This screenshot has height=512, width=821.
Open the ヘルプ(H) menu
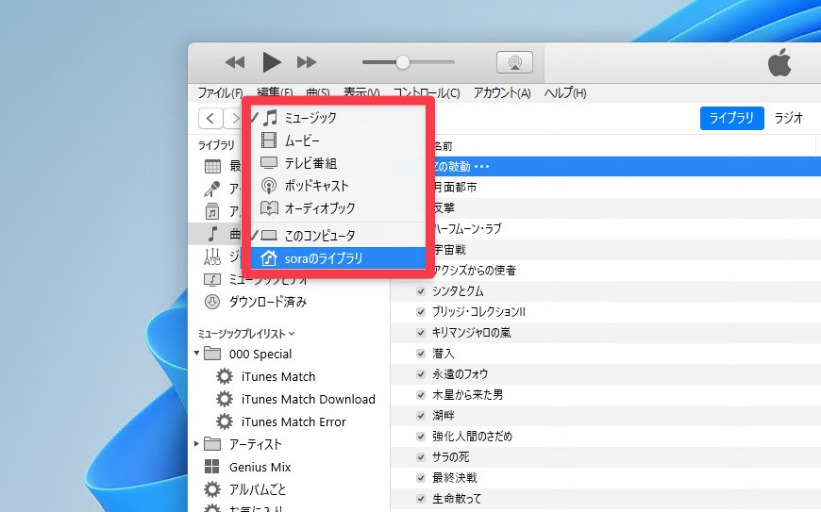565,93
